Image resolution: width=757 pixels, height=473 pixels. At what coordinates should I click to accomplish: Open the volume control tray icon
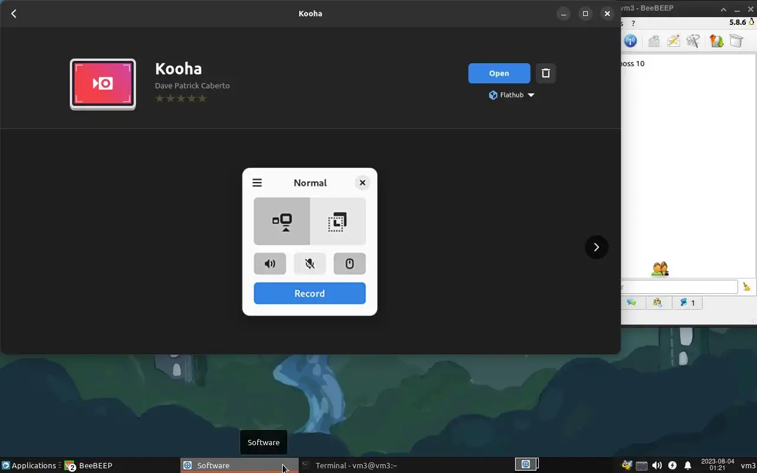coord(657,465)
